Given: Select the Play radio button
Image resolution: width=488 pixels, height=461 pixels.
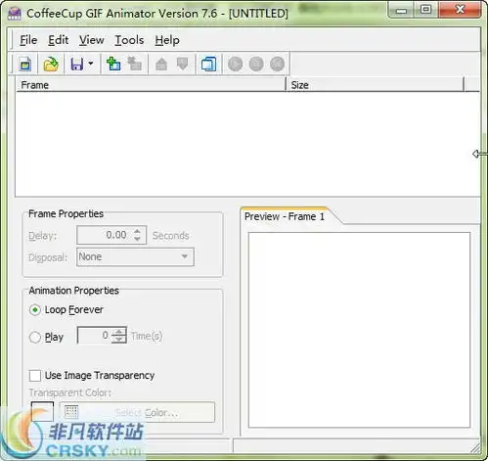Looking at the screenshot, I should (x=35, y=337).
